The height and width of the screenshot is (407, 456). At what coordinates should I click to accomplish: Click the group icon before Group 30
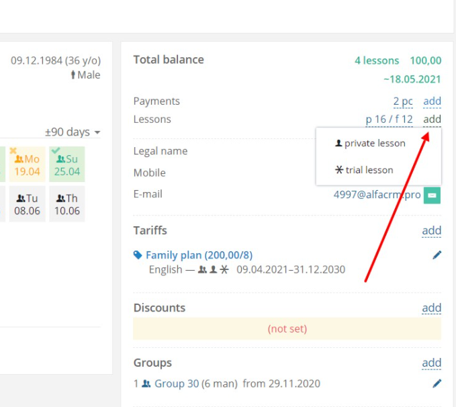click(146, 383)
